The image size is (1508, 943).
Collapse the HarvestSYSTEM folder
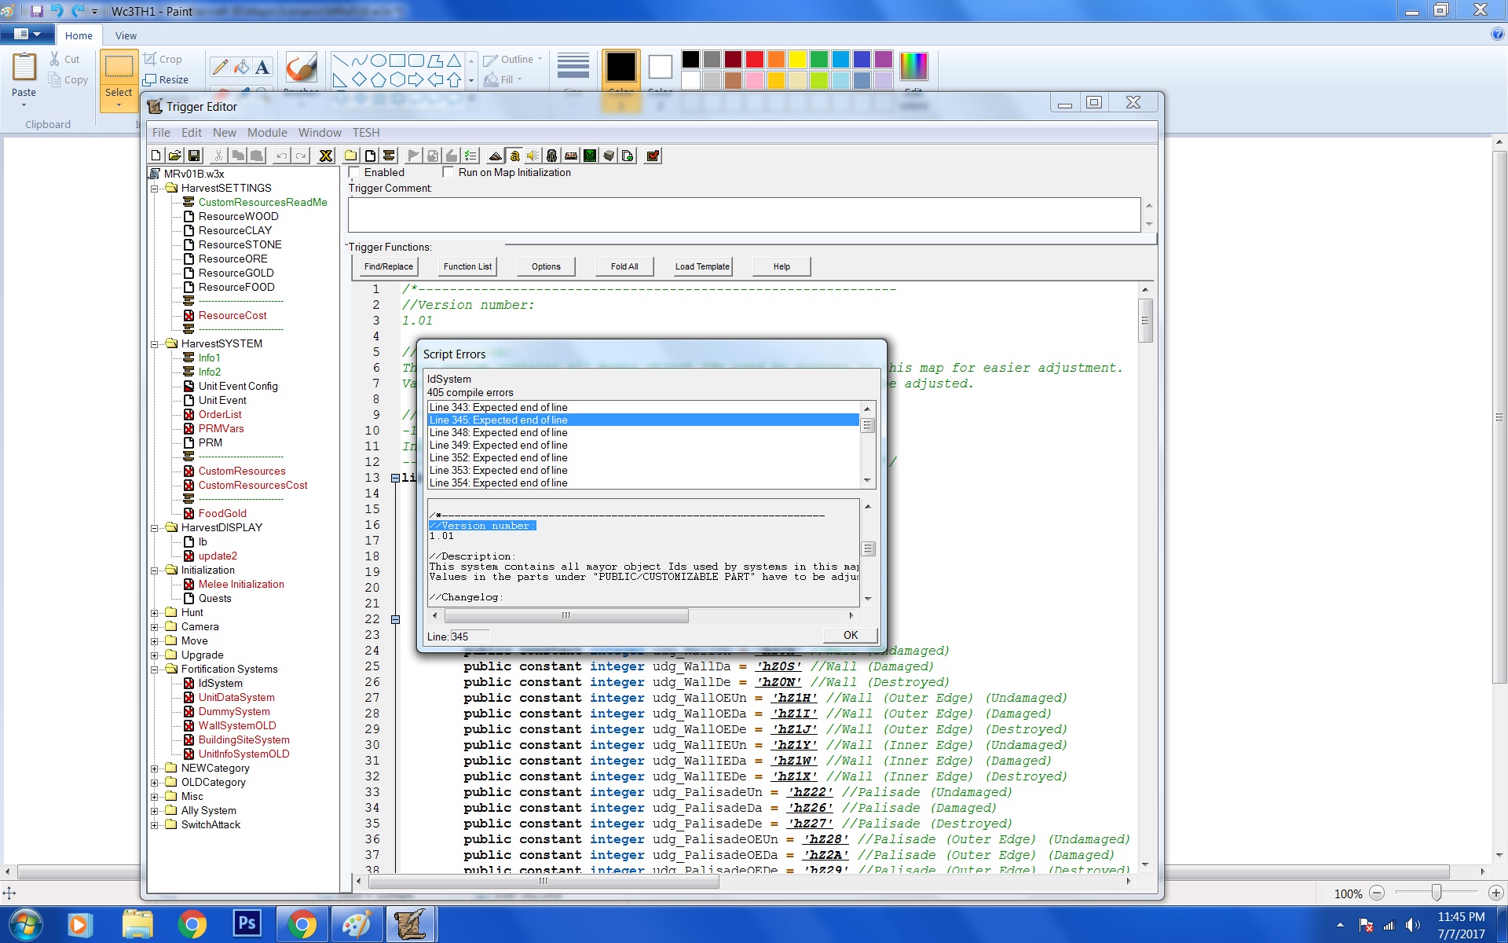155,344
